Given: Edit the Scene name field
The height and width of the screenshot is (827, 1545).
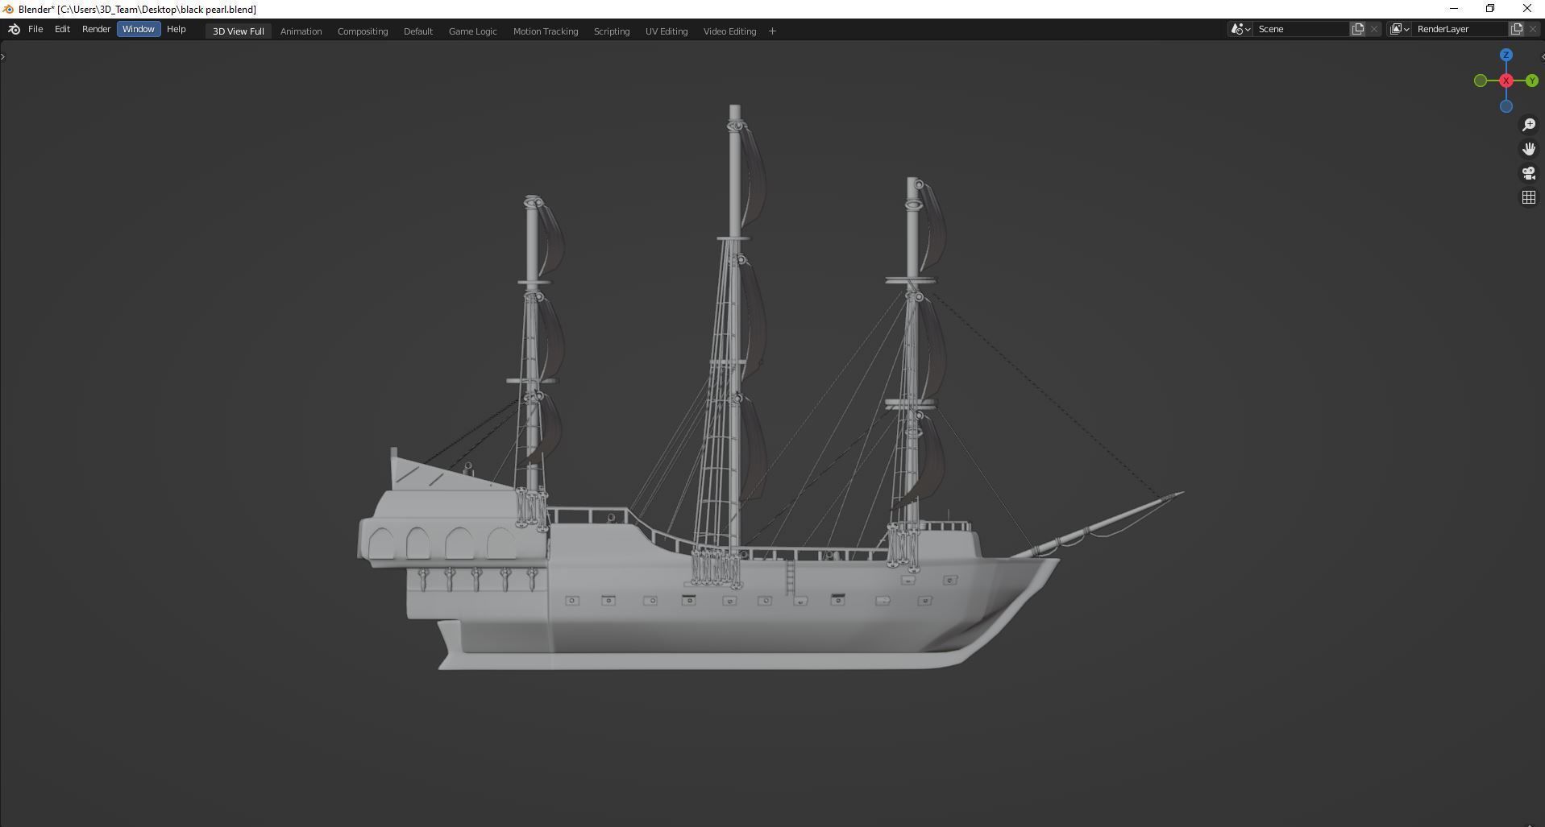Looking at the screenshot, I should pyautogui.click(x=1302, y=29).
